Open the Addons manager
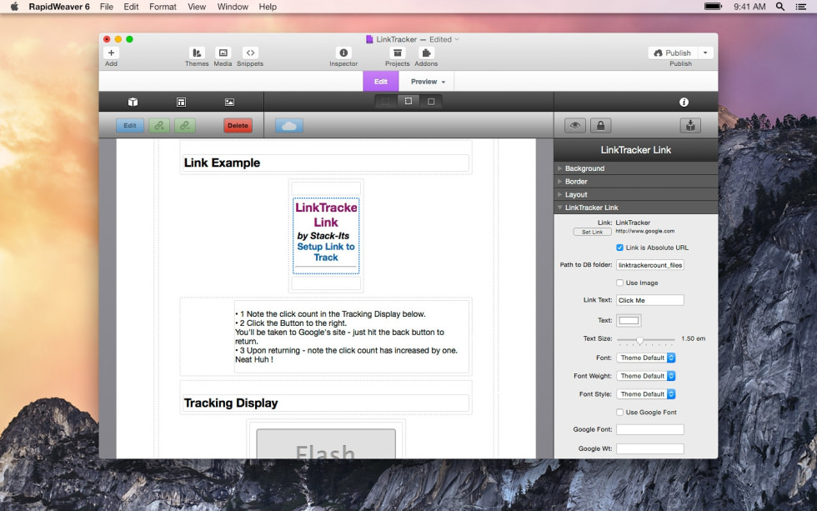The image size is (817, 511). coord(426,53)
